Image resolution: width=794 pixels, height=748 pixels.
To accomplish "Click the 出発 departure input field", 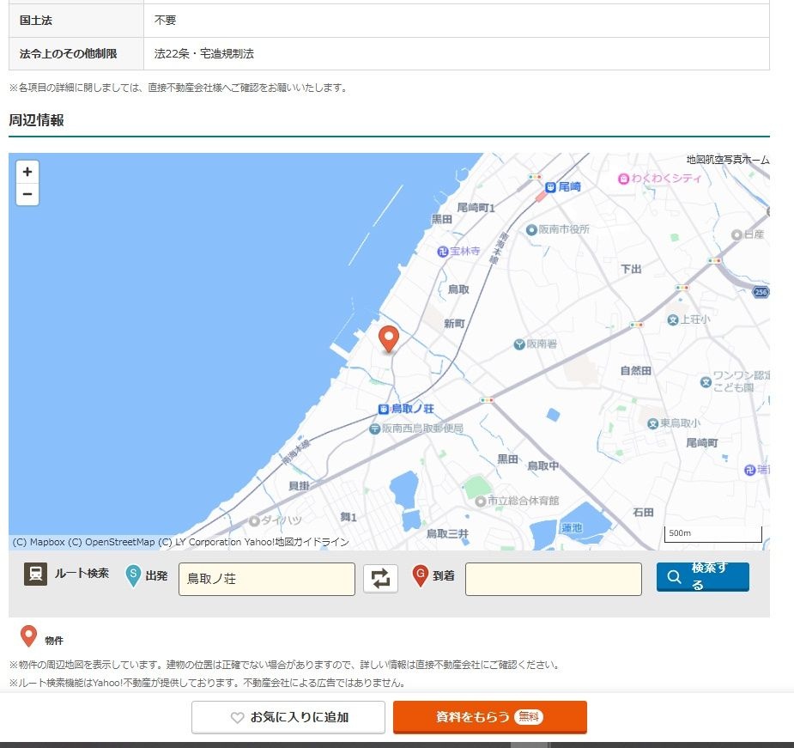I will point(266,579).
